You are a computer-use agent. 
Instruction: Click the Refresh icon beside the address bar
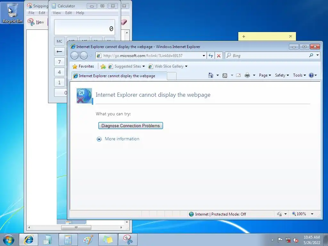211,56
